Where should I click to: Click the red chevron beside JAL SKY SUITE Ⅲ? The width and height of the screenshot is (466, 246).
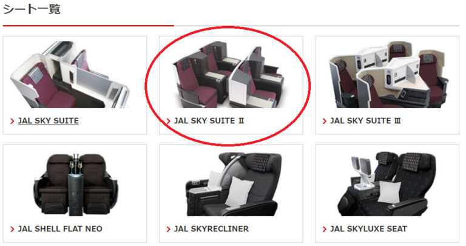(325, 121)
